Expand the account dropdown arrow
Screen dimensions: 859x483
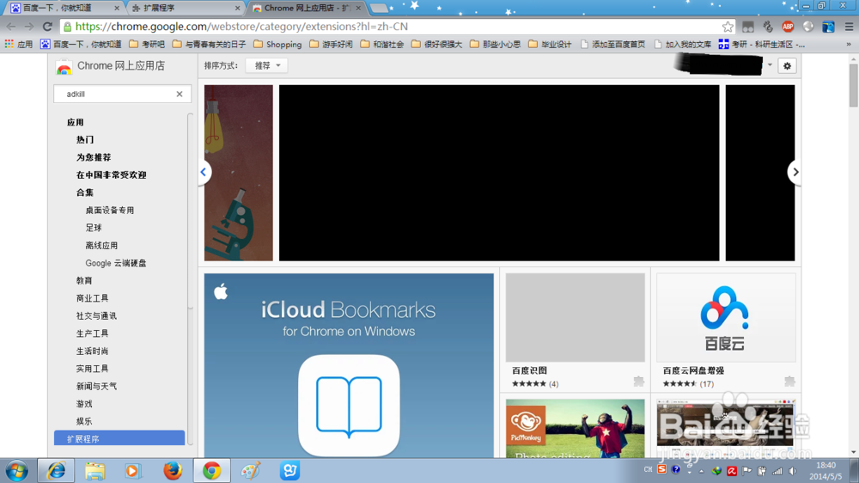(770, 65)
